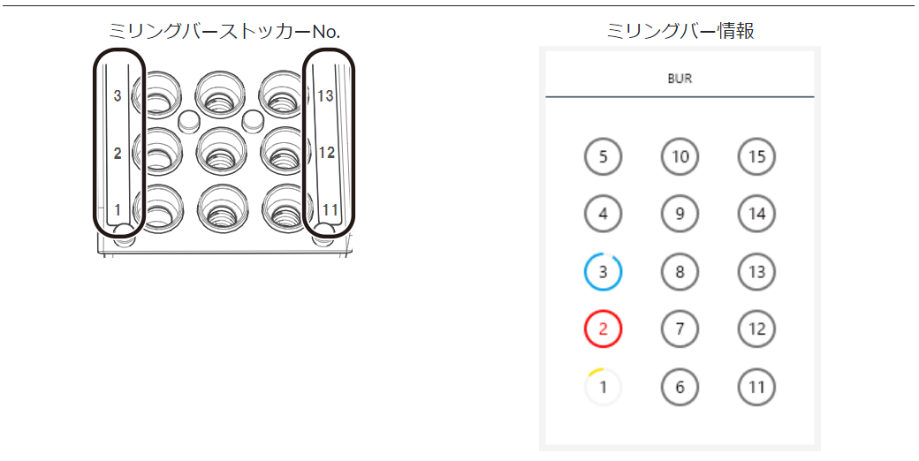Screen dimensions: 919x461
Task: Click stocker label number 1 in diagram
Action: [x=118, y=209]
